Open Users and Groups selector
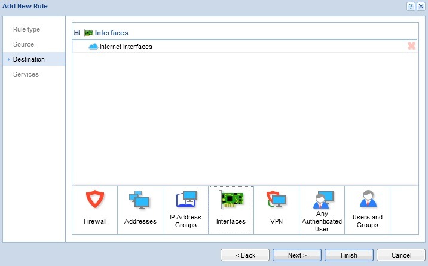 (367, 200)
